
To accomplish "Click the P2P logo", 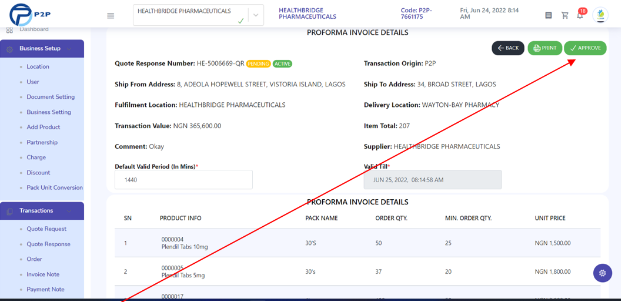I will tap(31, 15).
